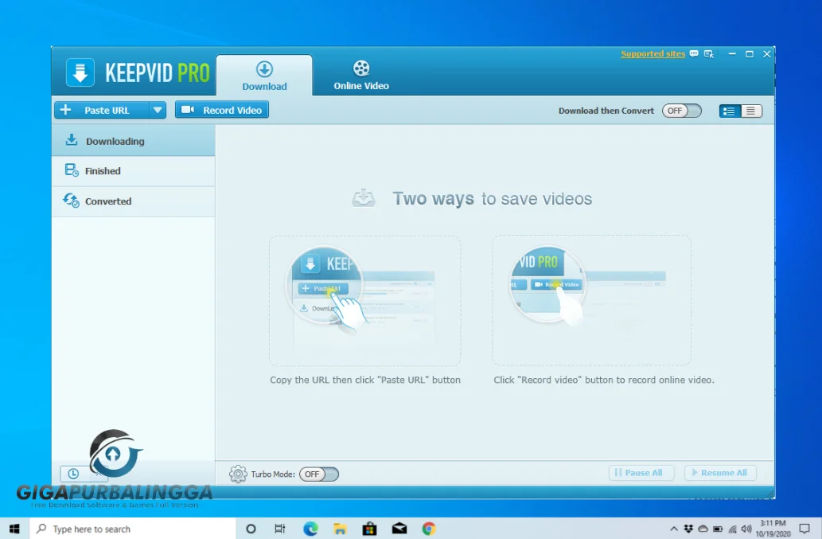Click the screen capture icon in title bar

[x=710, y=53]
